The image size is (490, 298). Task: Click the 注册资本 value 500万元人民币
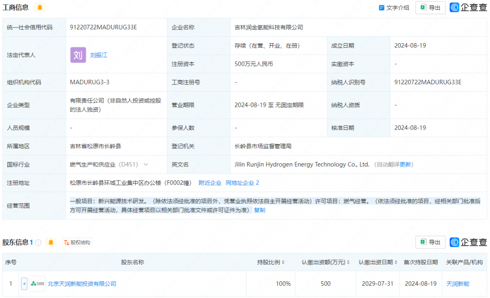click(254, 64)
